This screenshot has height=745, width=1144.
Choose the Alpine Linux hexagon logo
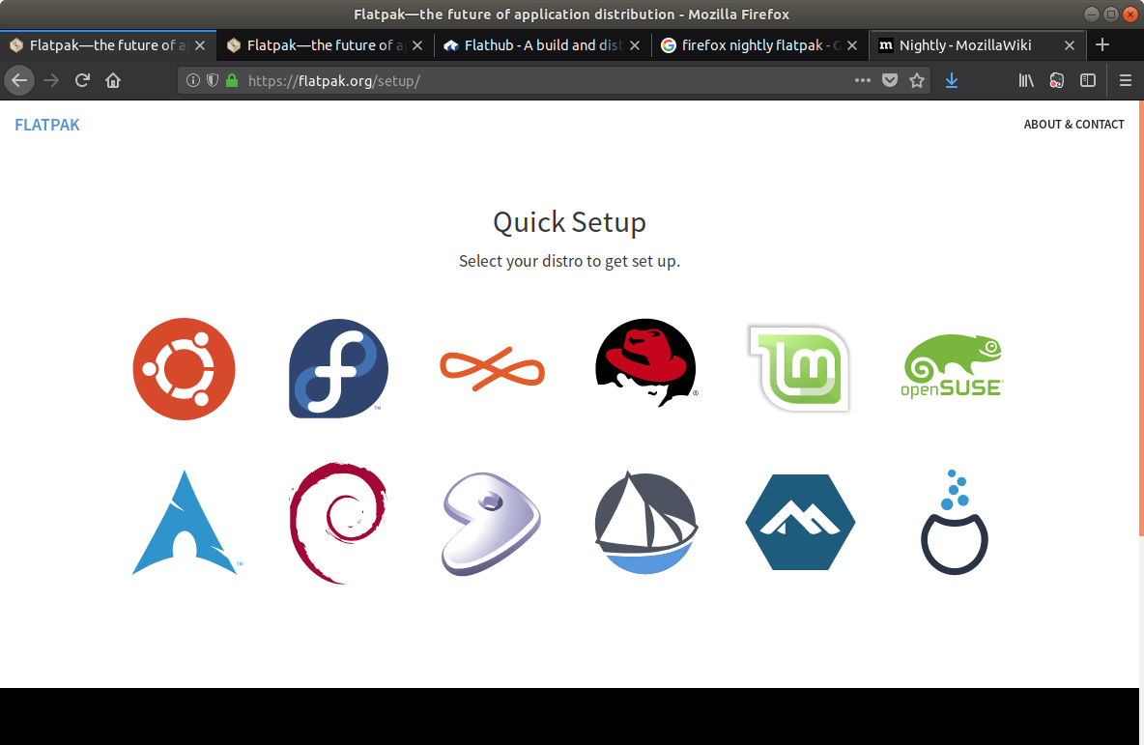(x=800, y=523)
